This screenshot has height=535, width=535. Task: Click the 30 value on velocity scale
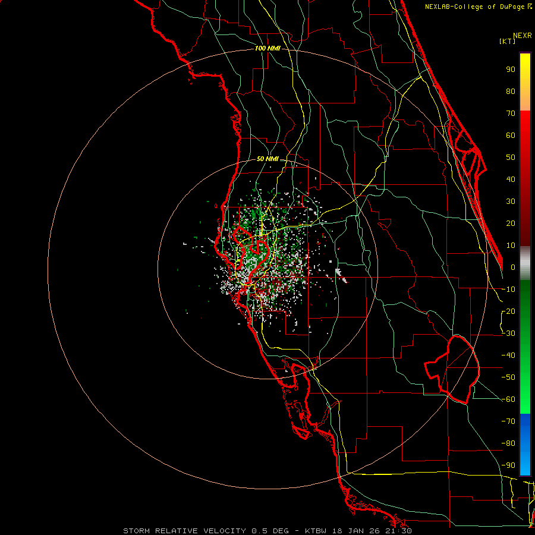[511, 202]
